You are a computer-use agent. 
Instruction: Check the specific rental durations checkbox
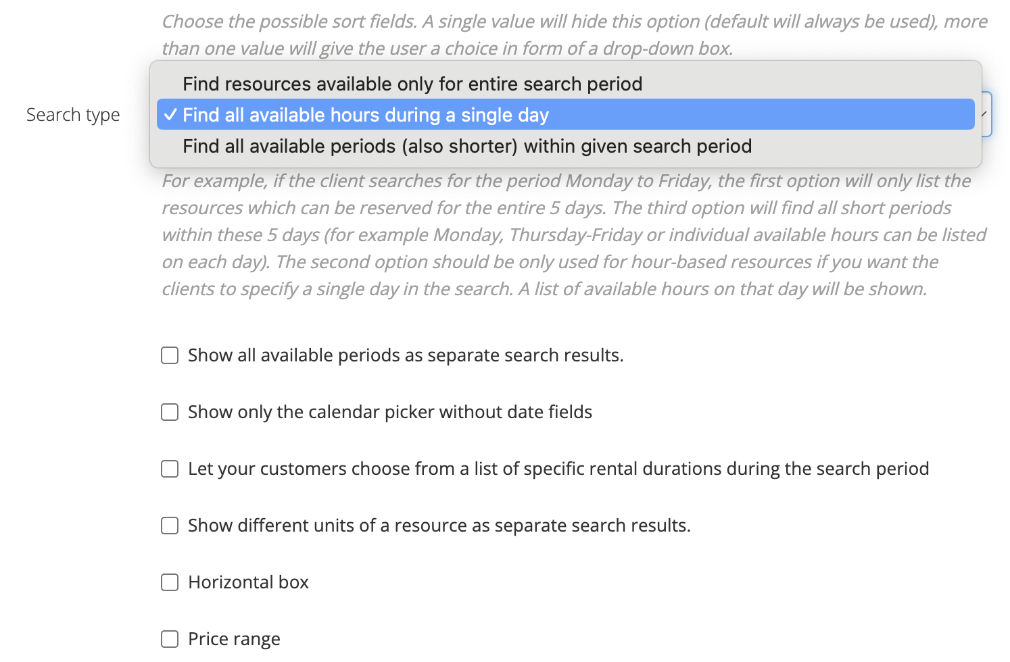pyautogui.click(x=170, y=469)
